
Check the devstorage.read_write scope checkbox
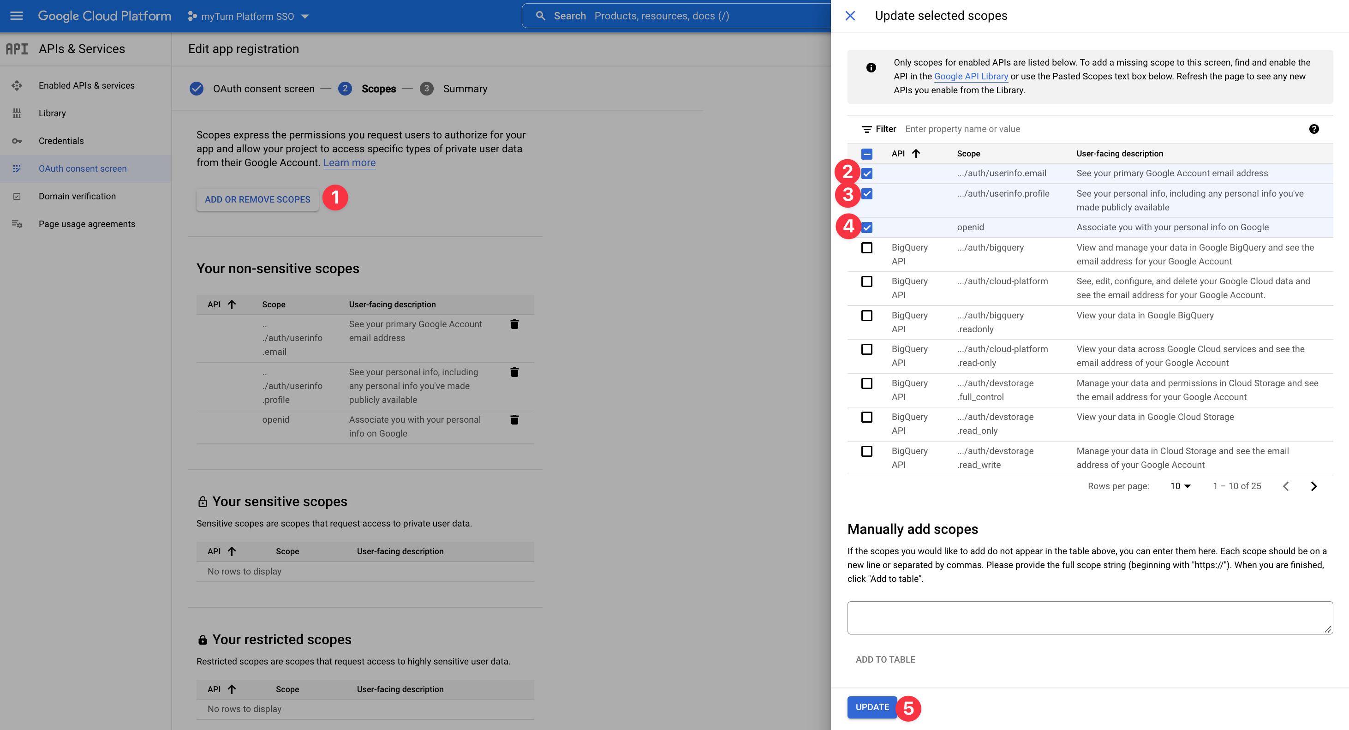(867, 451)
